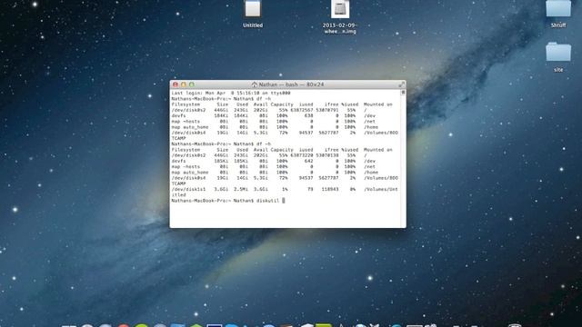Click the home proxy icon in Terminal title
582x327 pixels.
click(x=255, y=84)
